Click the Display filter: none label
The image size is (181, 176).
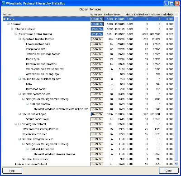tap(90, 10)
